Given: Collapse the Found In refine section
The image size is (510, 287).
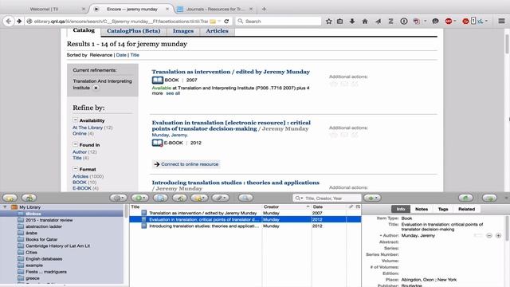Looking at the screenshot, I should coord(75,144).
